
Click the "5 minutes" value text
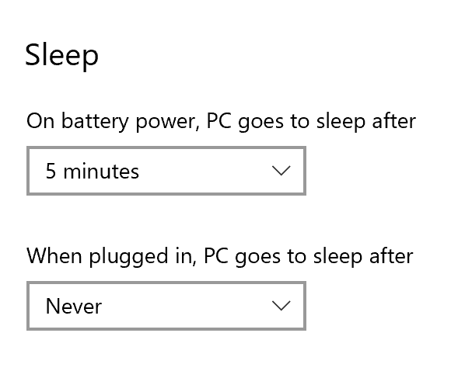(x=92, y=171)
